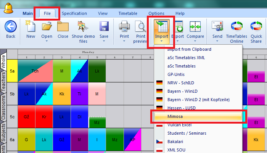The image size is (267, 153).
Task: Select class row header 6a
Action: coord(12,140)
